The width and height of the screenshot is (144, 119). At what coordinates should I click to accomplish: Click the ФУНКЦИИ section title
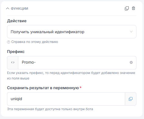click(x=19, y=9)
